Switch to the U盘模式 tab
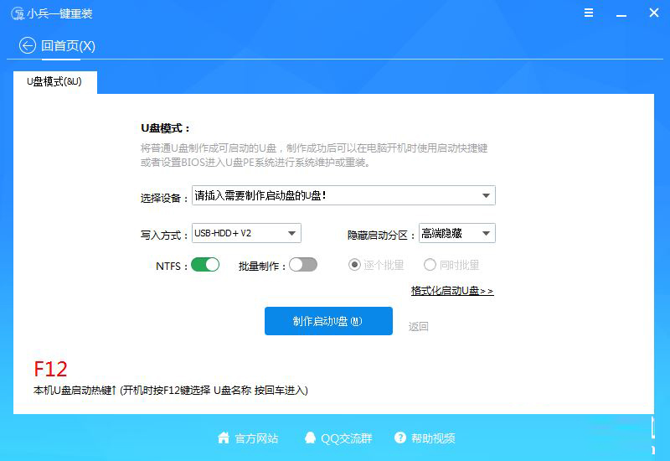 point(55,81)
